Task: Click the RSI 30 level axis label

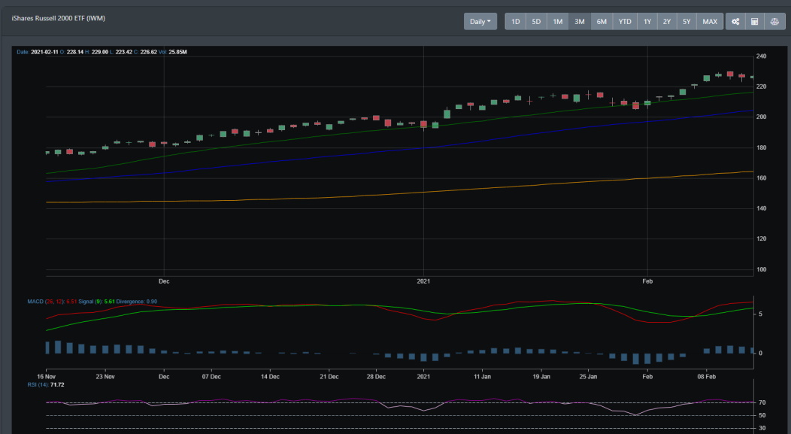Action: [x=762, y=429]
